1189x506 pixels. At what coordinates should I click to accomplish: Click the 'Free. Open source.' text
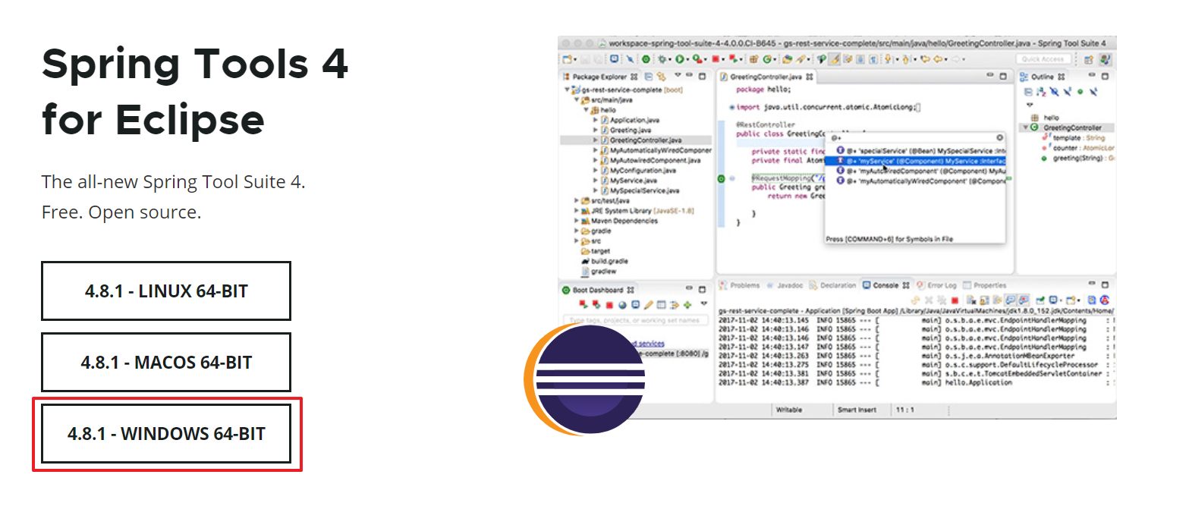click(x=121, y=212)
